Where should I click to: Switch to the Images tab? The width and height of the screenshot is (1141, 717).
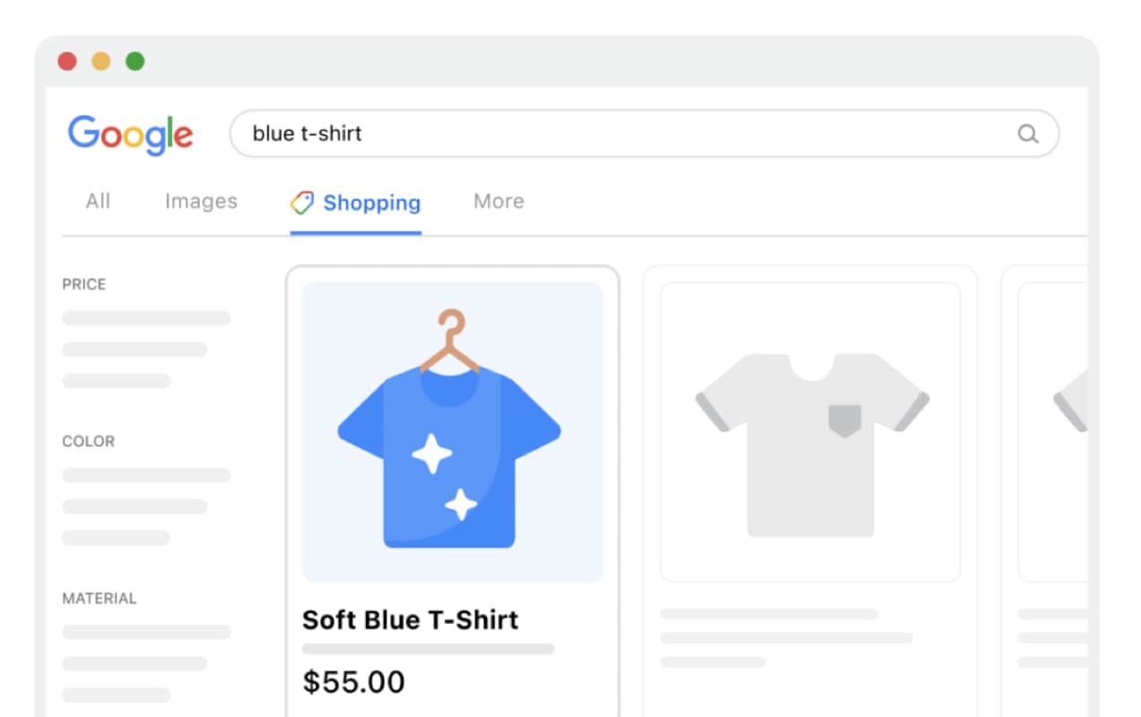pos(201,202)
